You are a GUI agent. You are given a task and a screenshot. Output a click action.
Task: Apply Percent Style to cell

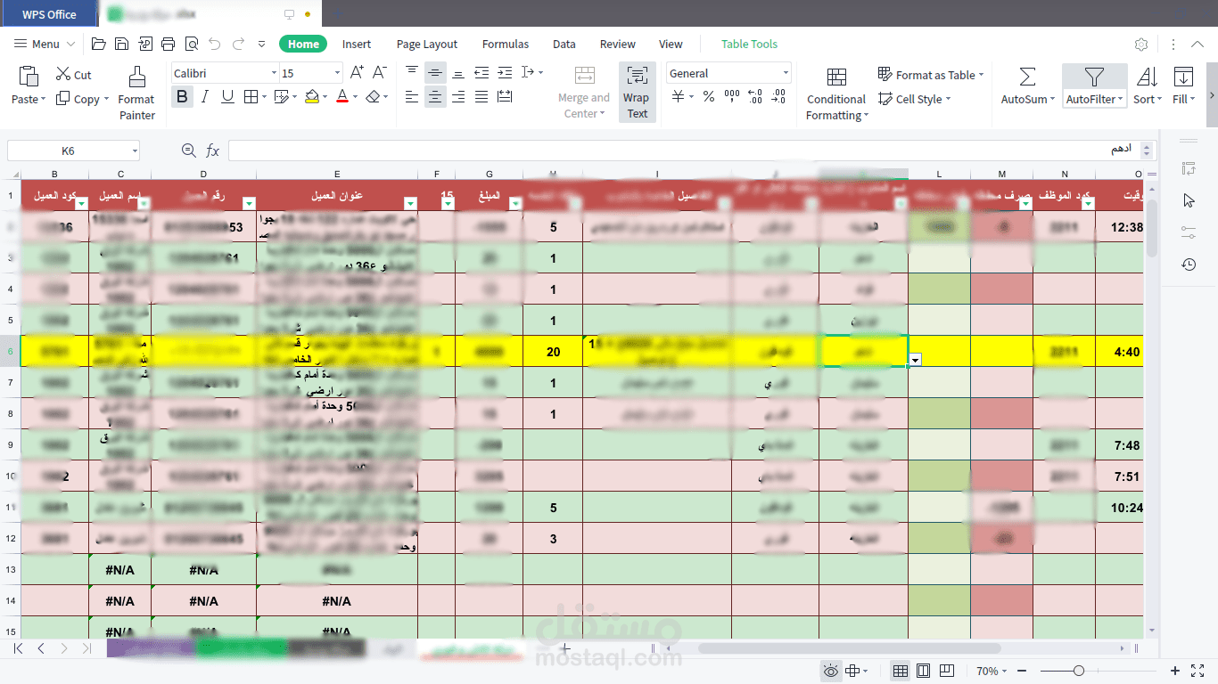pyautogui.click(x=709, y=97)
